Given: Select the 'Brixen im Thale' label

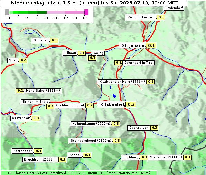Looking at the screenshot, I should (35, 102).
